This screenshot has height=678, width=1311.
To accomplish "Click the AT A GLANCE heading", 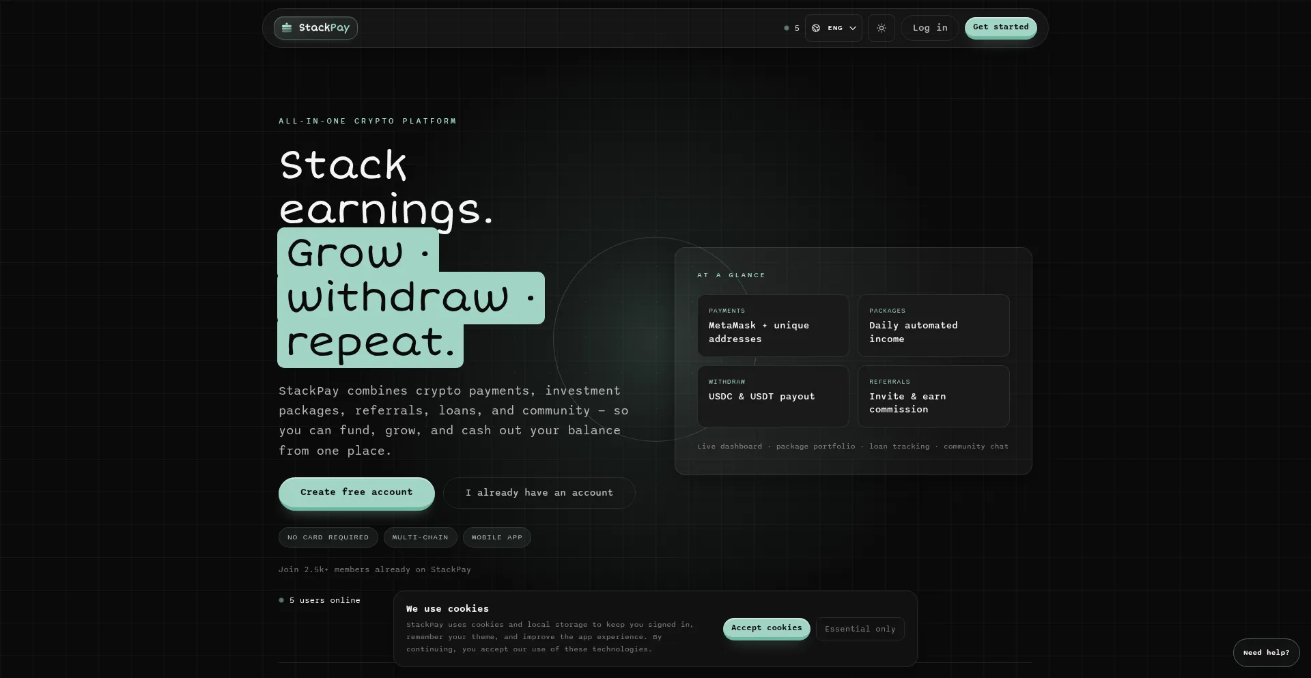I will pyautogui.click(x=731, y=275).
